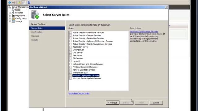
Task: Click the Diagnostics node icon in tree
Action: click(x=13, y=16)
